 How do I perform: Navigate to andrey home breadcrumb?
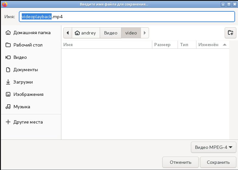[85, 33]
